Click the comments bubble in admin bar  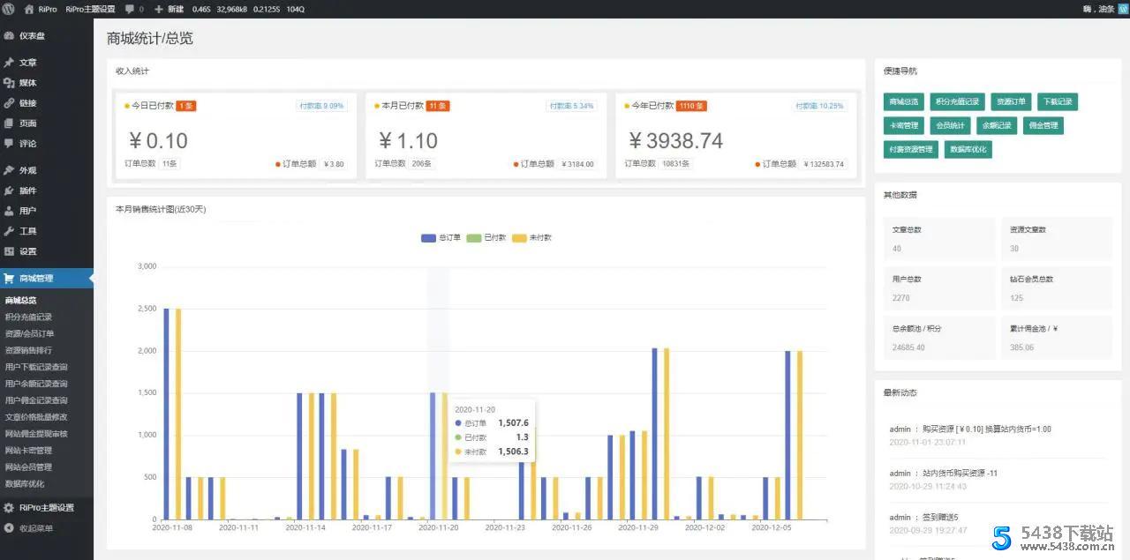tap(130, 9)
